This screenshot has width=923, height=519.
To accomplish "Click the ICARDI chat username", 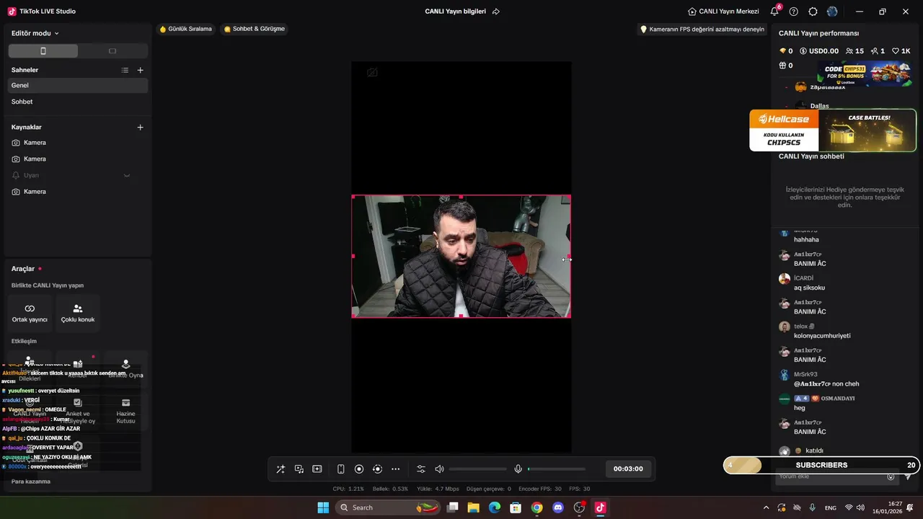I will pos(803,278).
